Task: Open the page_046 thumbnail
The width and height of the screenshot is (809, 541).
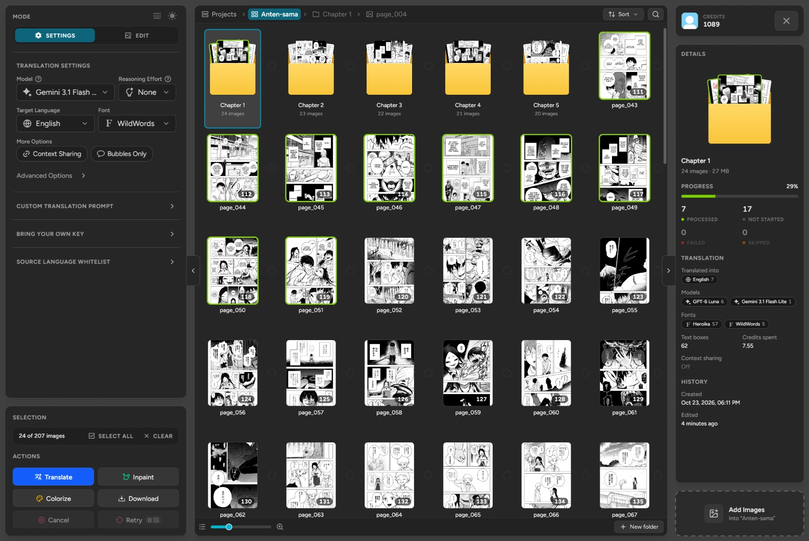Action: (389, 168)
